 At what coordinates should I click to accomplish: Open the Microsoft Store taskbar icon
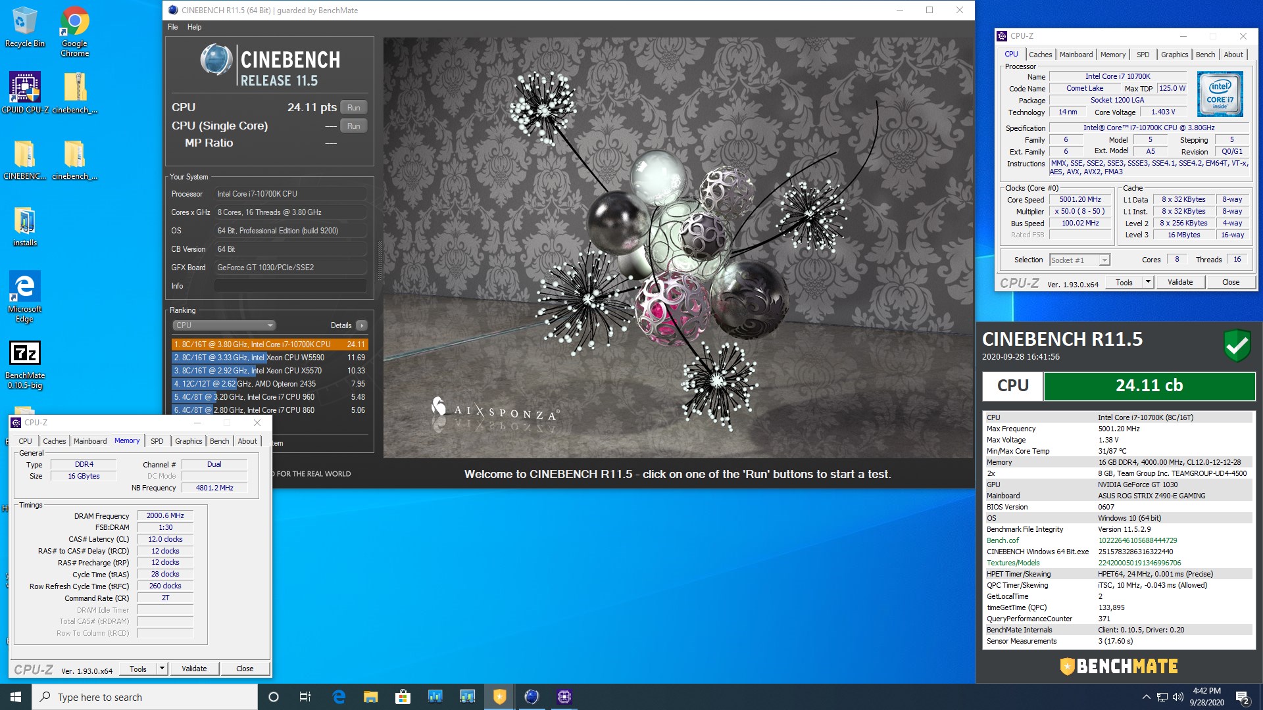click(403, 697)
